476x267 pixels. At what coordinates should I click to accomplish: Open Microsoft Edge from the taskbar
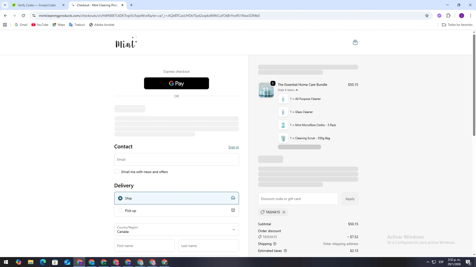click(x=43, y=262)
